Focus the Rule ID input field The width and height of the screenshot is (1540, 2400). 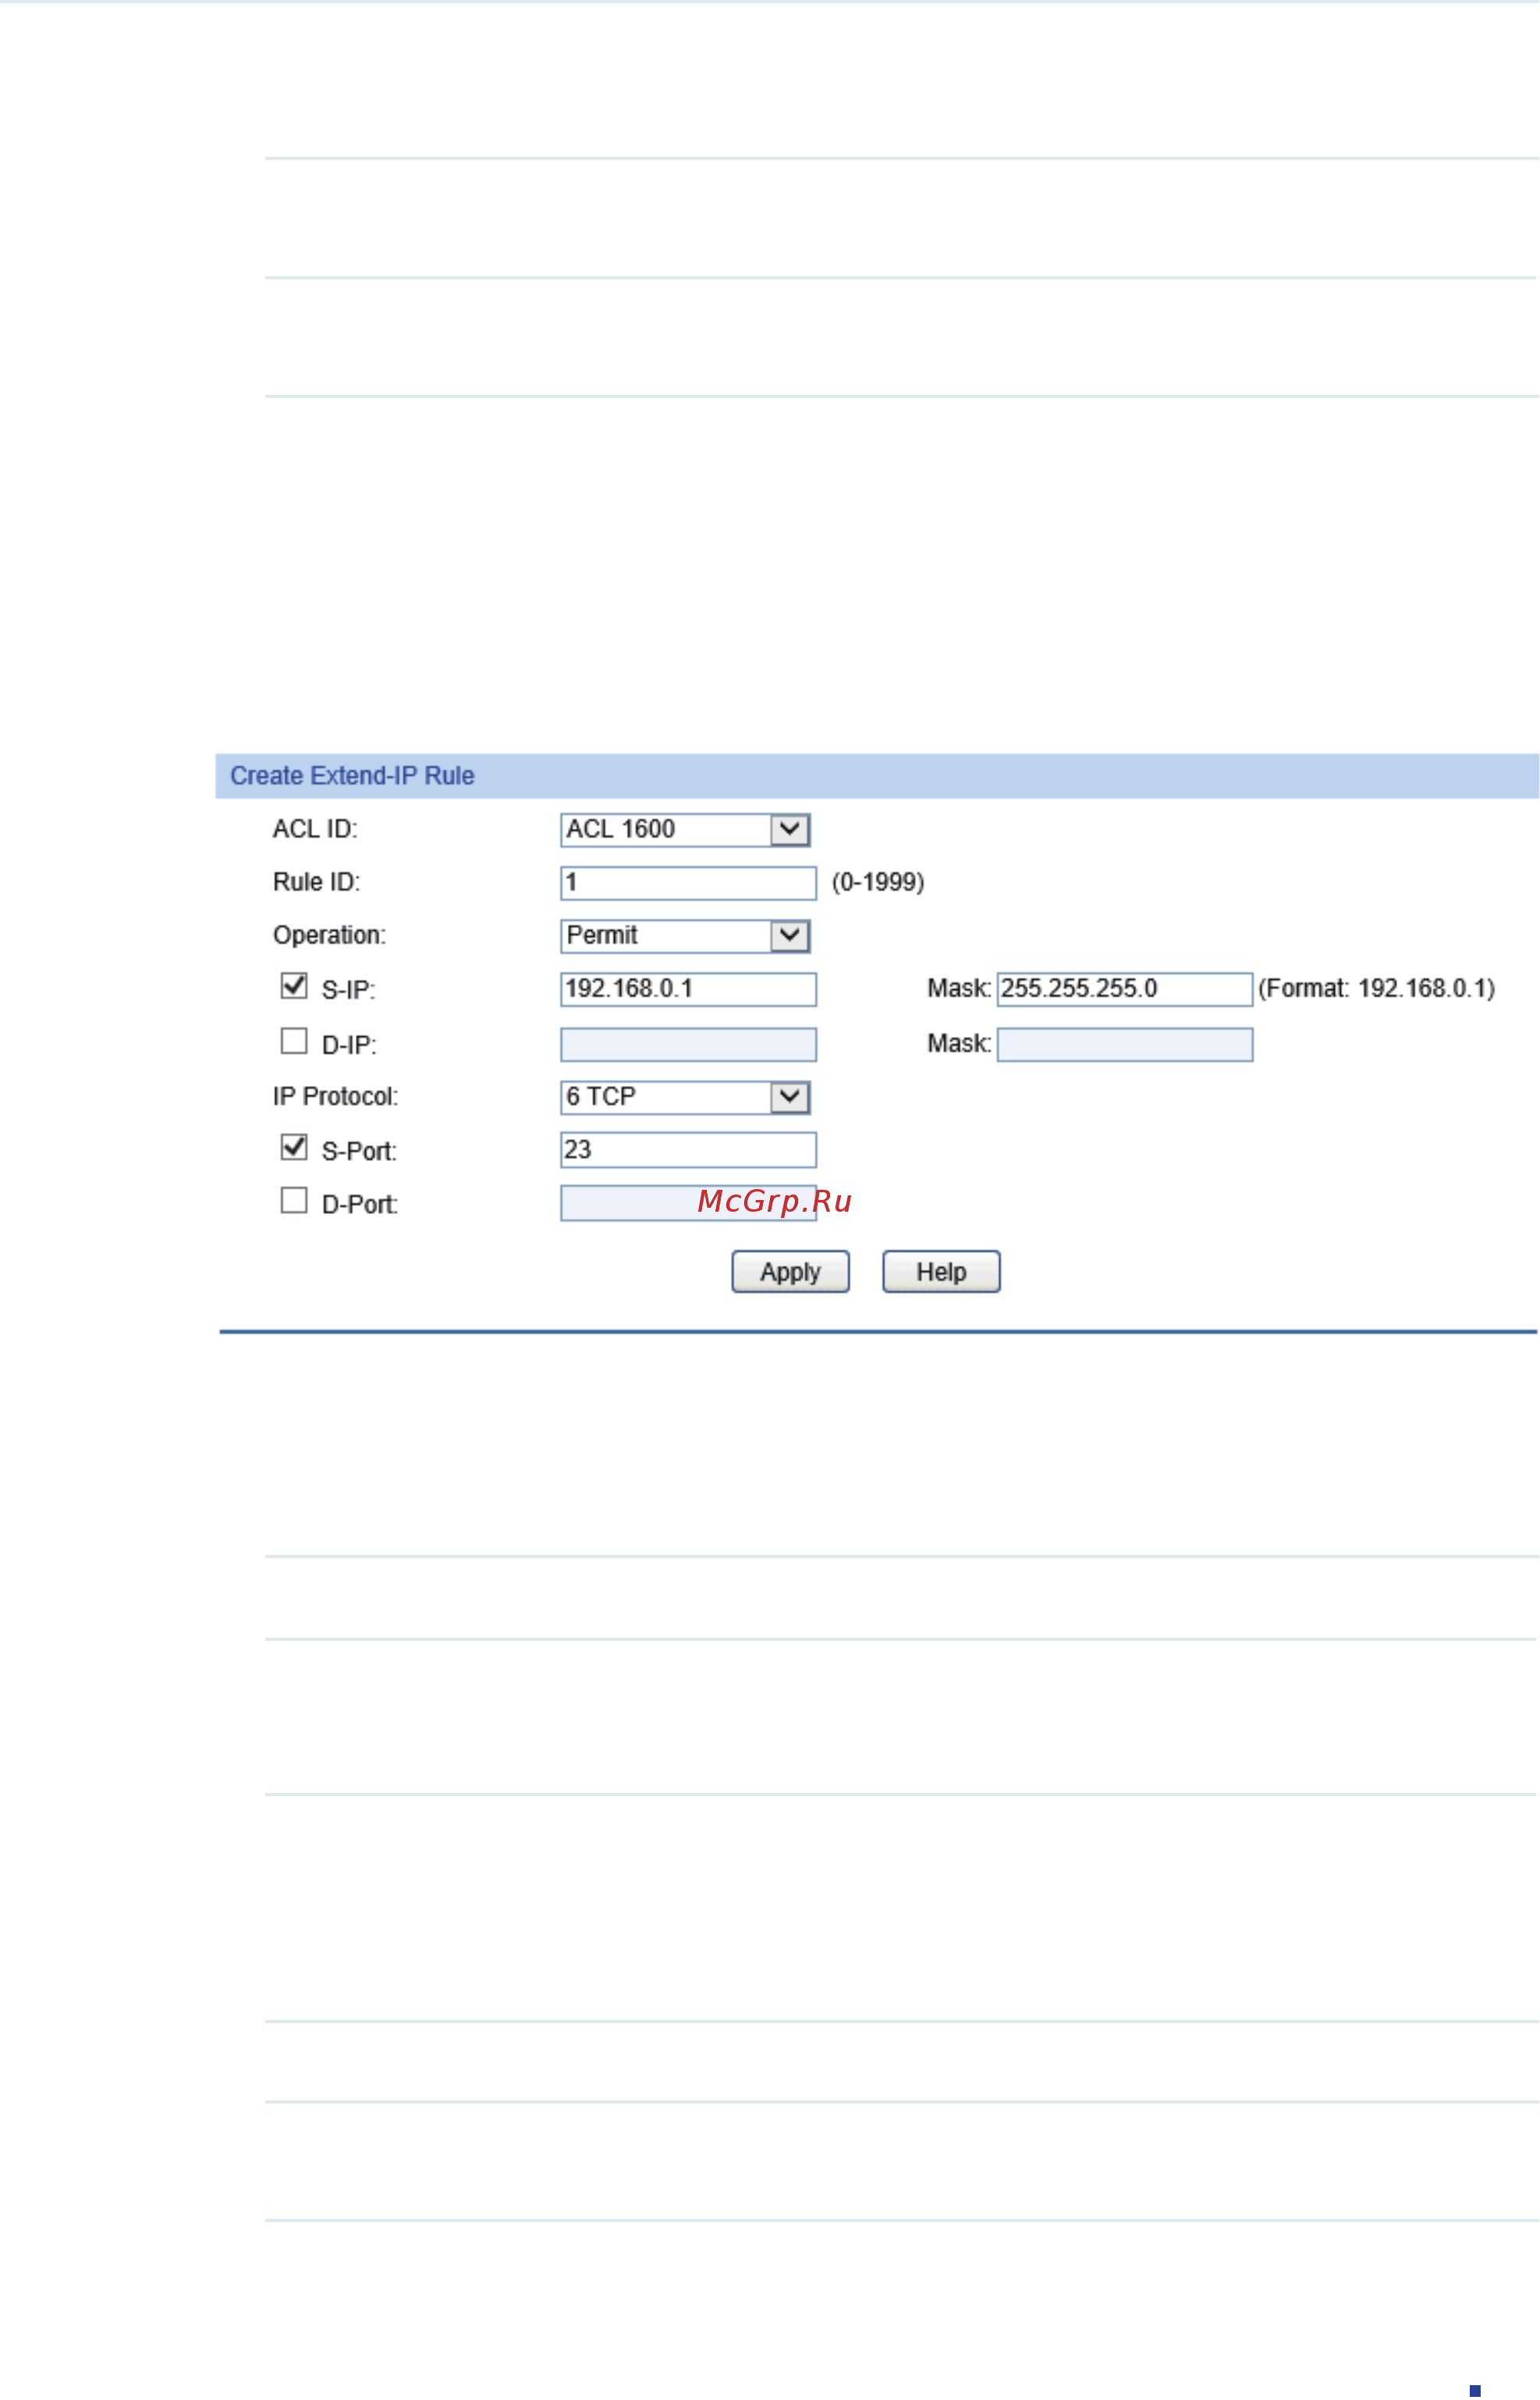click(x=689, y=883)
